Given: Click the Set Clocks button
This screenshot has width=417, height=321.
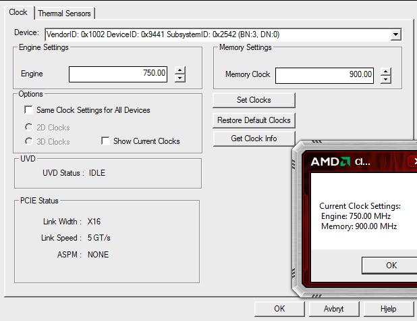Looking at the screenshot, I should tap(254, 100).
